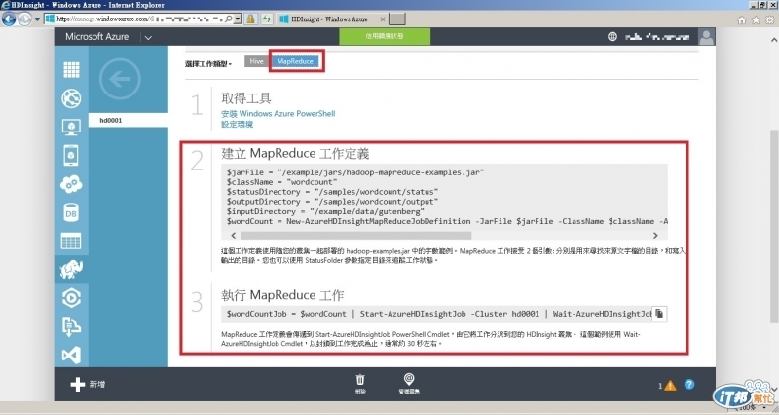Screen dimensions: 779x415
Task: Open the account avatar icon
Action: (706, 36)
